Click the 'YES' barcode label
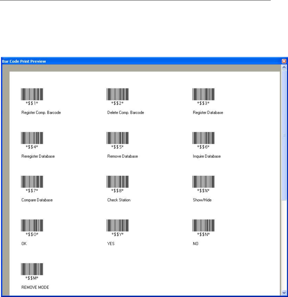 (x=111, y=244)
